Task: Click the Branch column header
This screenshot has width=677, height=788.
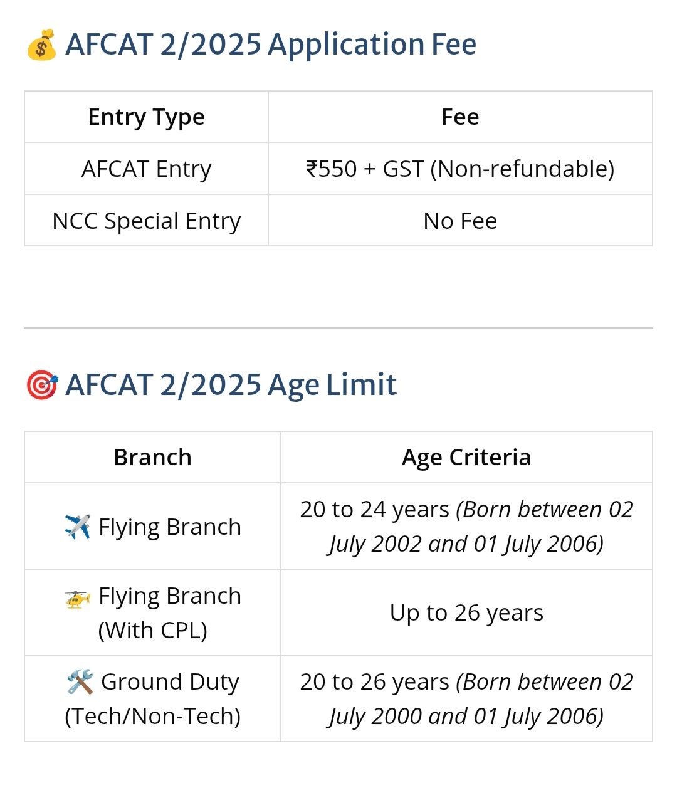Action: [153, 458]
